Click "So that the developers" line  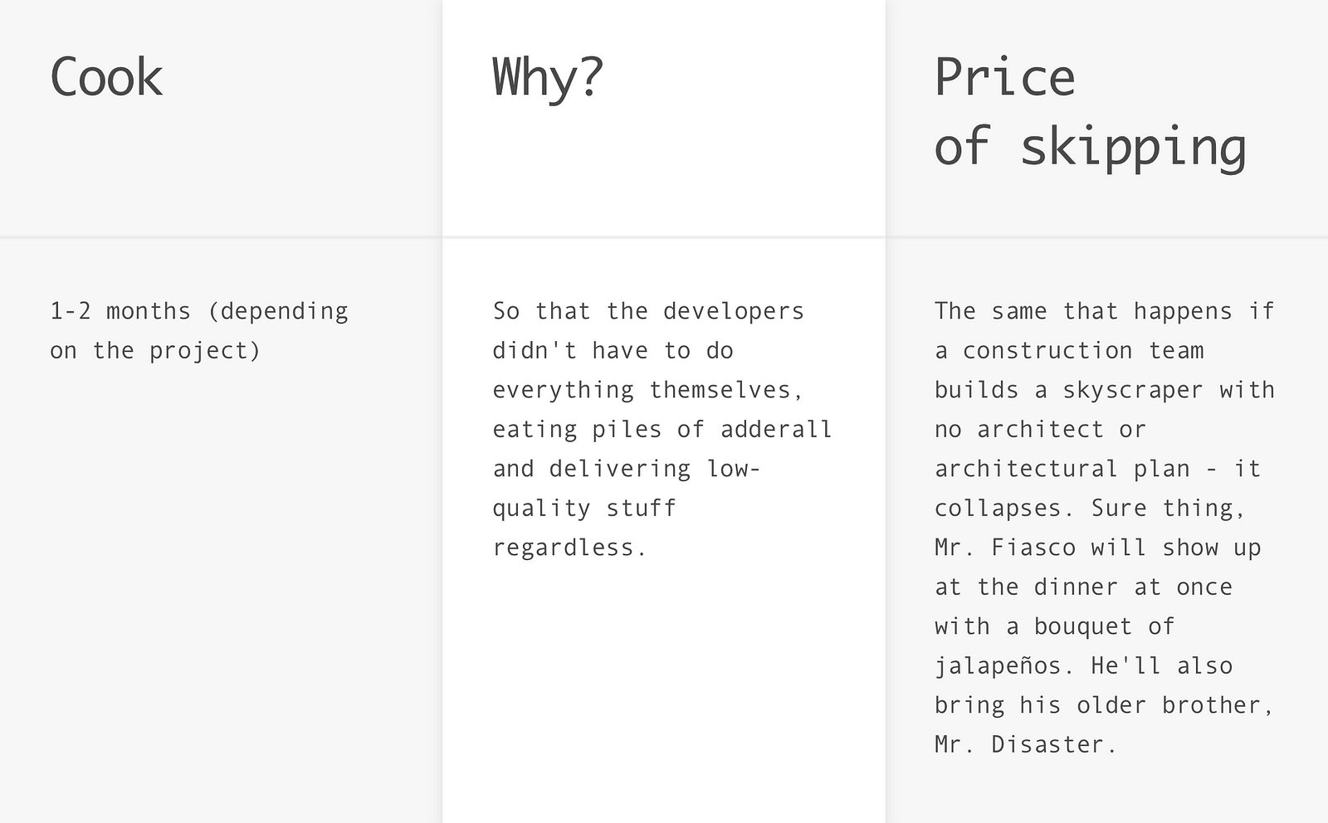tap(648, 311)
